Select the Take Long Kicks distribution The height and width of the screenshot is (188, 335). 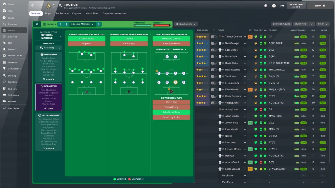coord(171,117)
